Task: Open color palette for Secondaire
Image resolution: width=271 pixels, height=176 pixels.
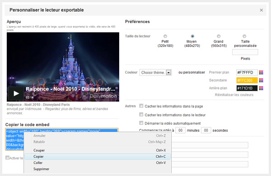Action: [261, 80]
